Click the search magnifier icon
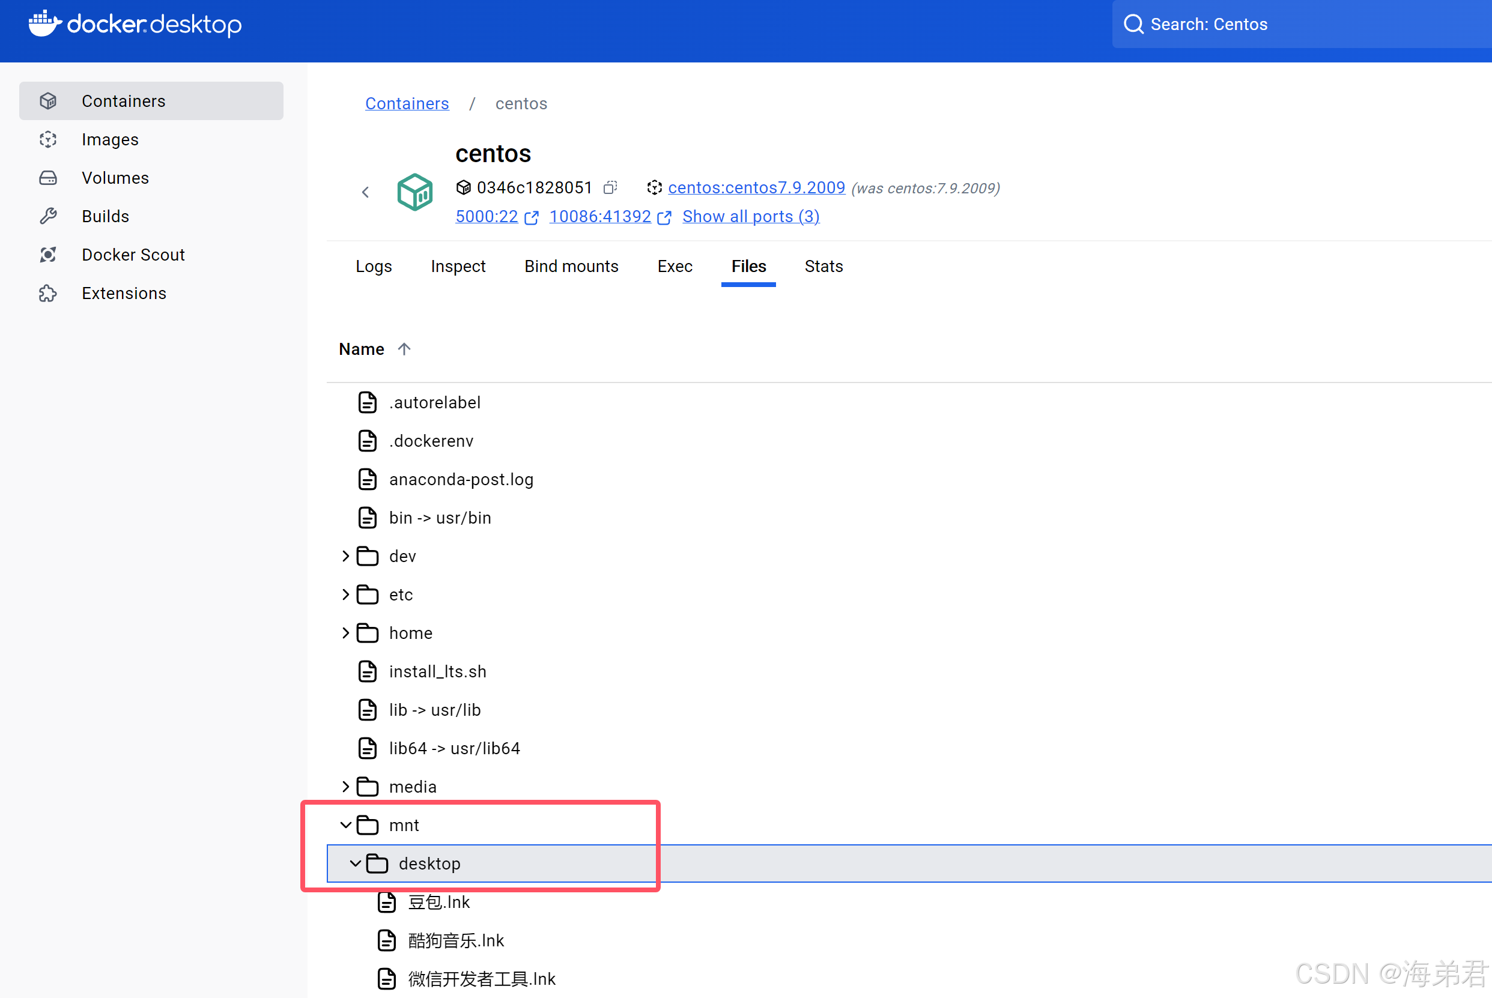Viewport: 1492px width, 998px height. (x=1133, y=24)
